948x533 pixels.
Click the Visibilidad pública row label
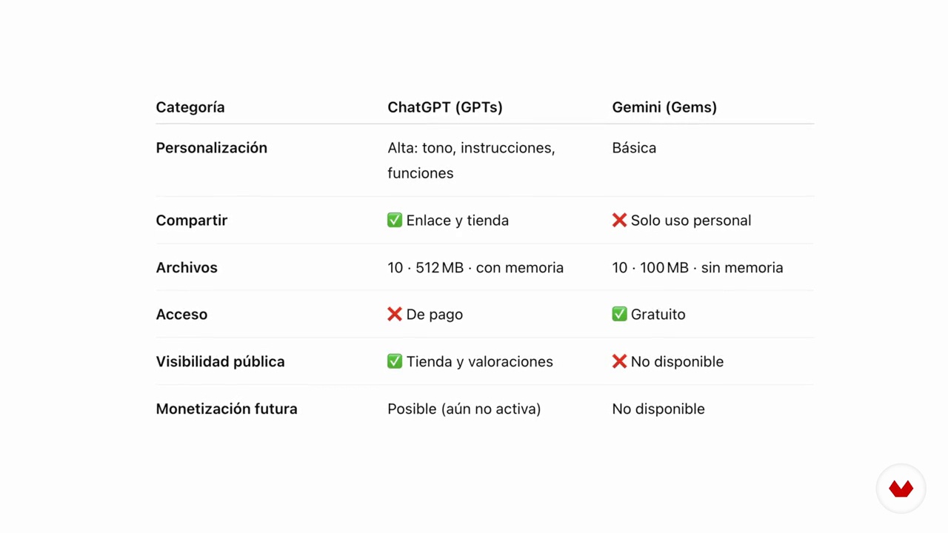(220, 362)
